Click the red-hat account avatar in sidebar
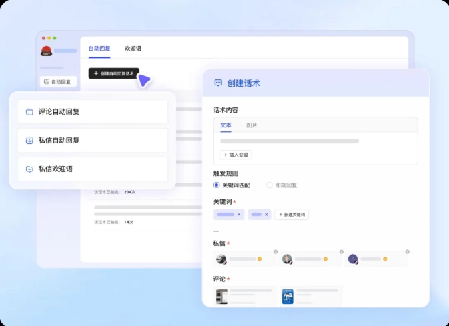The width and height of the screenshot is (449, 326). click(x=47, y=51)
